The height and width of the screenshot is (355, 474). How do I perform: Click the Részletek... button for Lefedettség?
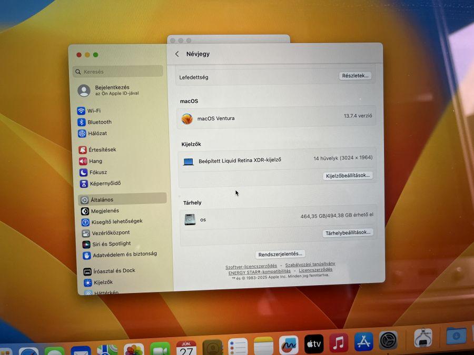(355, 76)
